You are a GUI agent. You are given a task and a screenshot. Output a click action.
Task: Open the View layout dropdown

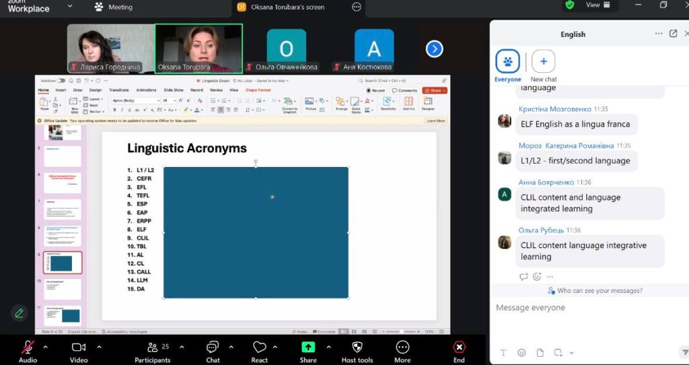point(597,5)
